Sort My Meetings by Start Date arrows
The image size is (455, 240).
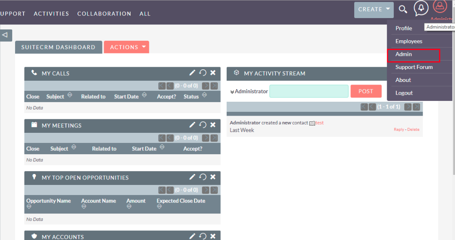point(162,147)
